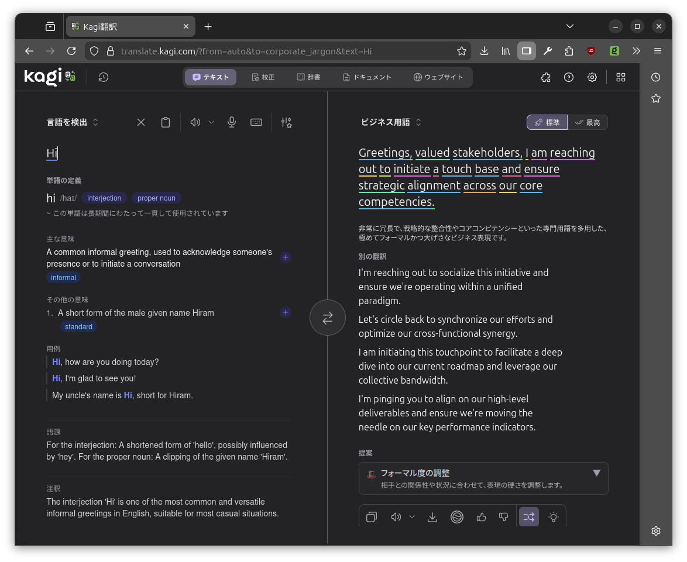This screenshot has width=687, height=562.
Task: Switch to 最高 quality mode
Action: click(588, 122)
